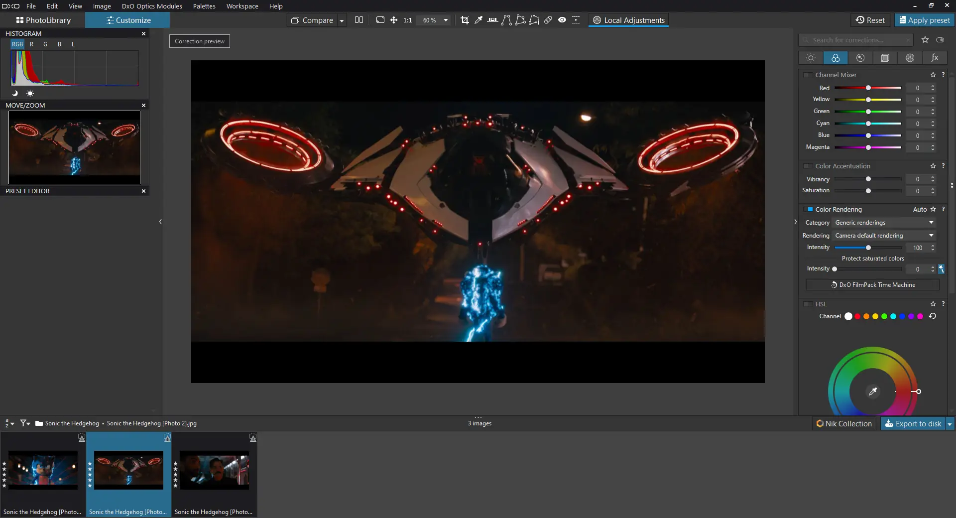The width and height of the screenshot is (956, 518).
Task: Click DxO FilmPack Time Machine button
Action: (x=873, y=285)
